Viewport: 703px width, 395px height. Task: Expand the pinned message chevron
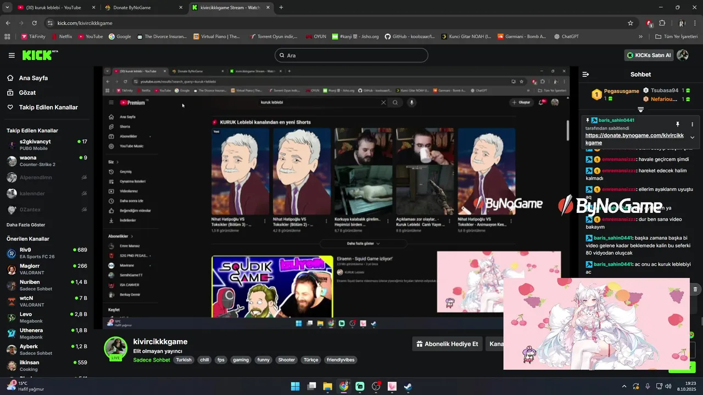click(692, 138)
